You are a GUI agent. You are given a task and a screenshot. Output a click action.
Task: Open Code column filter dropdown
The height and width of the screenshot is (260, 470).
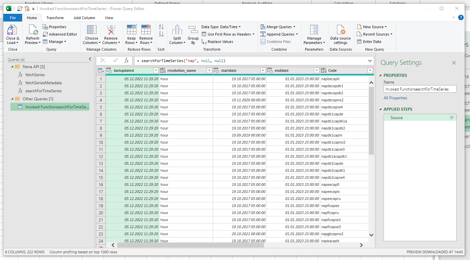370,70
